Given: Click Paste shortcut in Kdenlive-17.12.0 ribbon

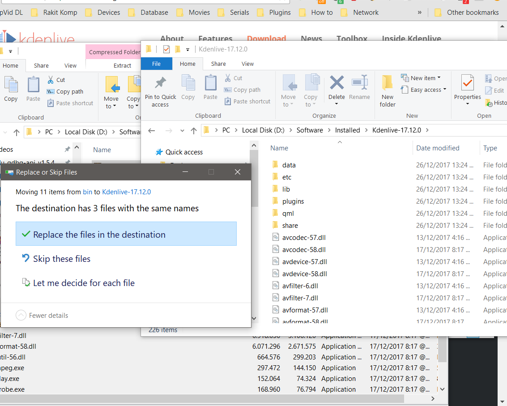Looking at the screenshot, I should pyautogui.click(x=247, y=101).
